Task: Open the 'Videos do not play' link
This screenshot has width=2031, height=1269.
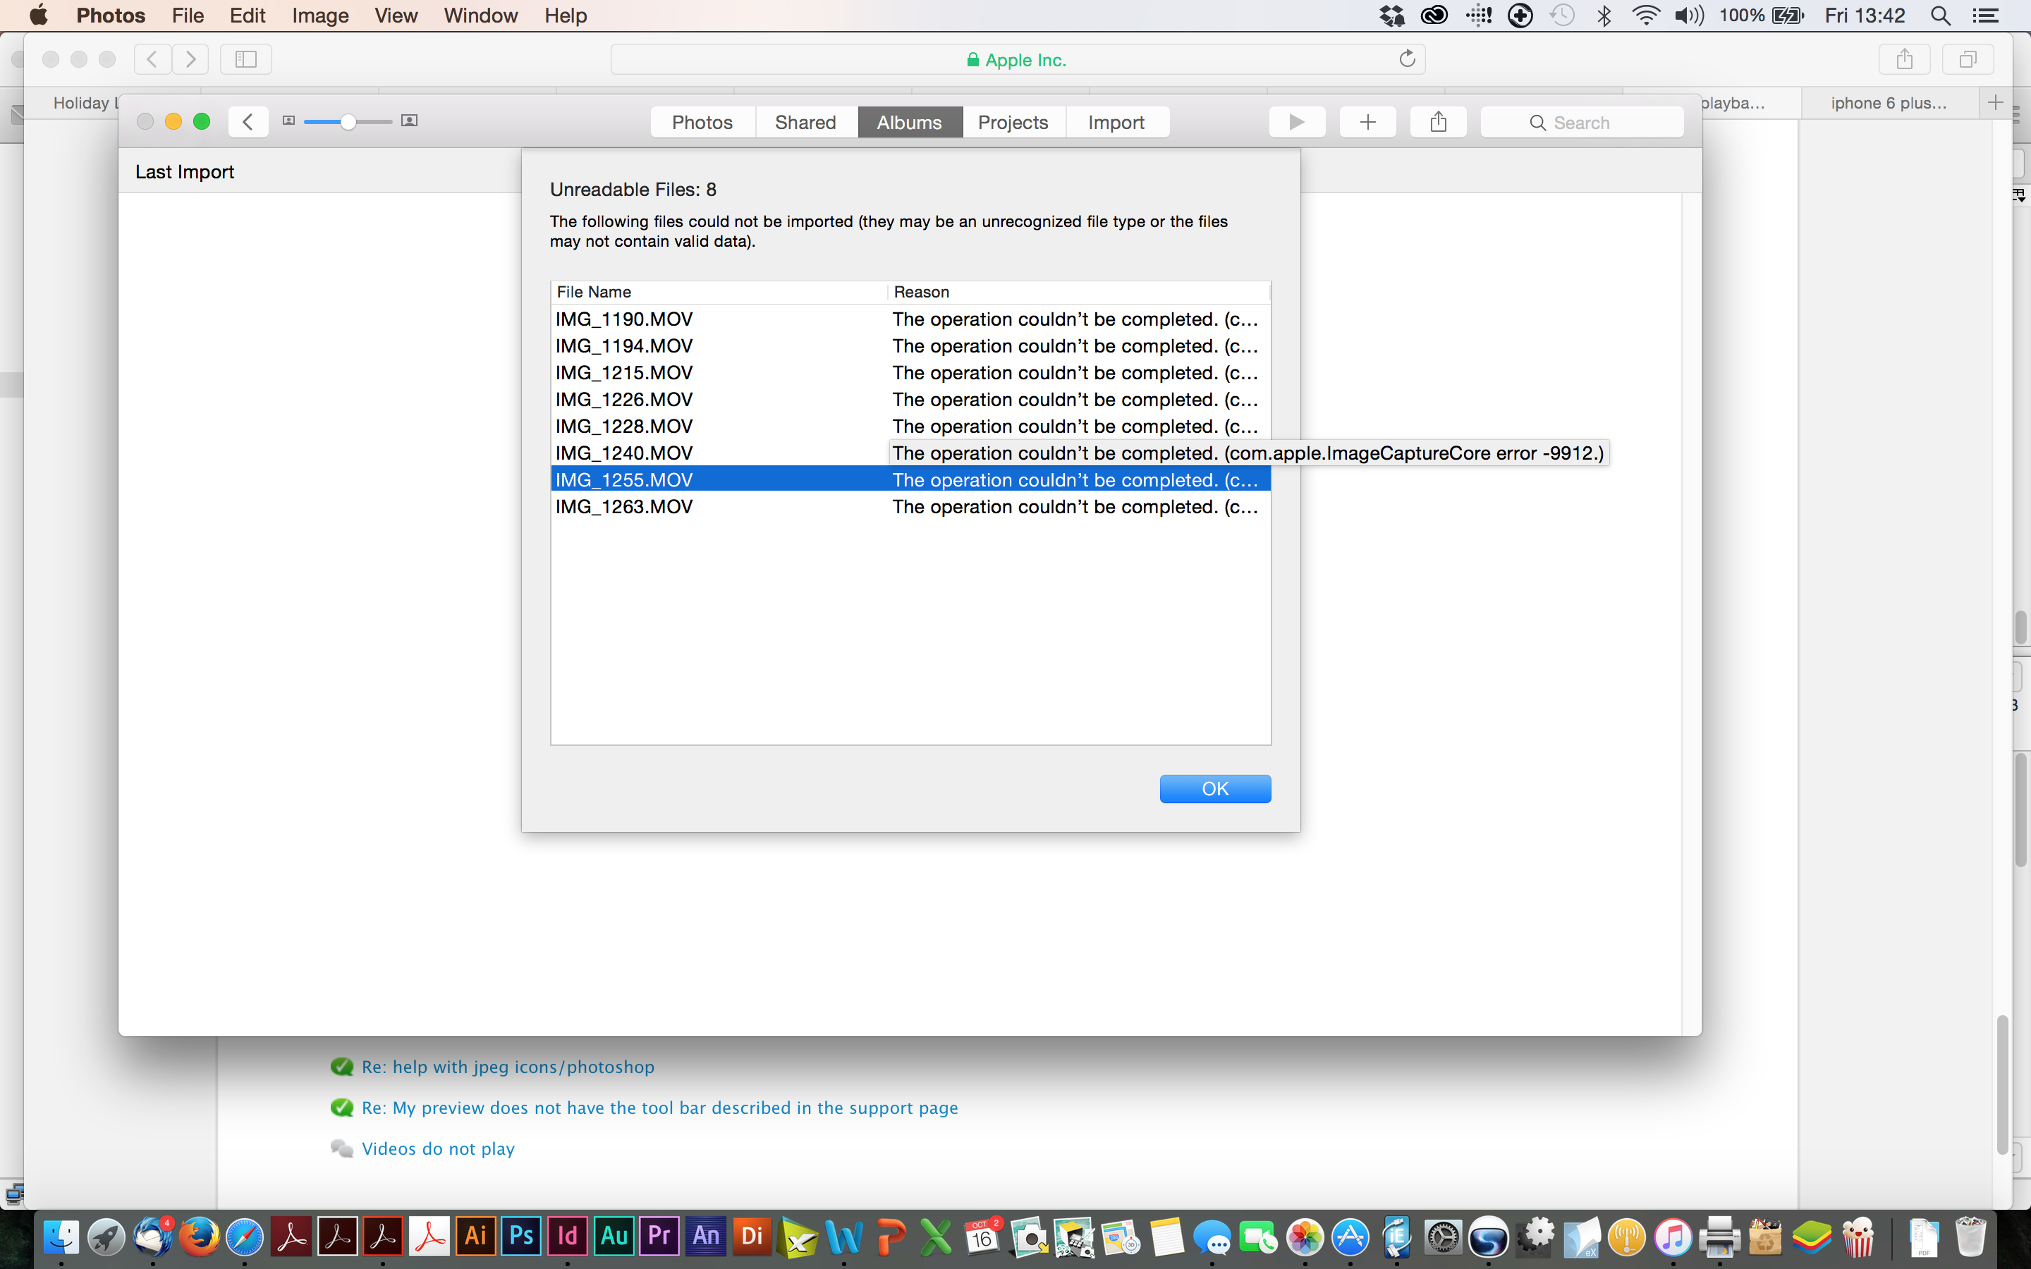Action: point(437,1148)
